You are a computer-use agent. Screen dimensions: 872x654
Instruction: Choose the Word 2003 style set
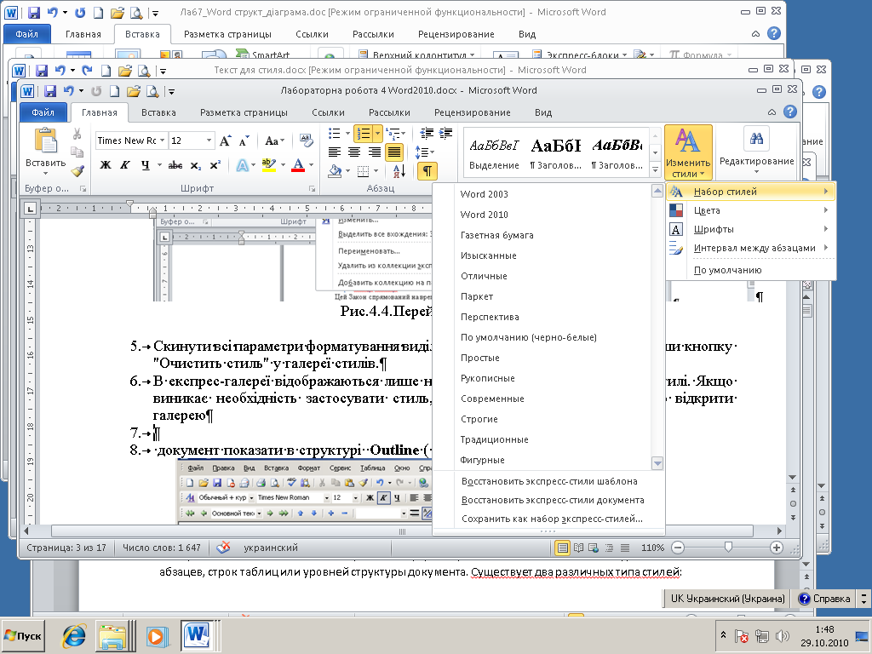542,194
